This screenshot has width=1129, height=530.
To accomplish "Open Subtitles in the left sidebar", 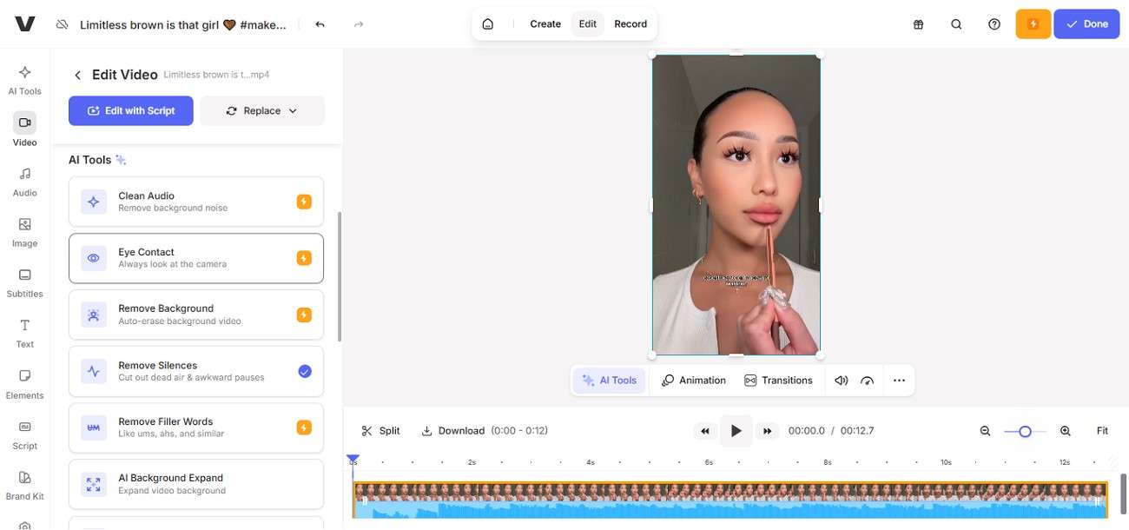I will click(24, 282).
